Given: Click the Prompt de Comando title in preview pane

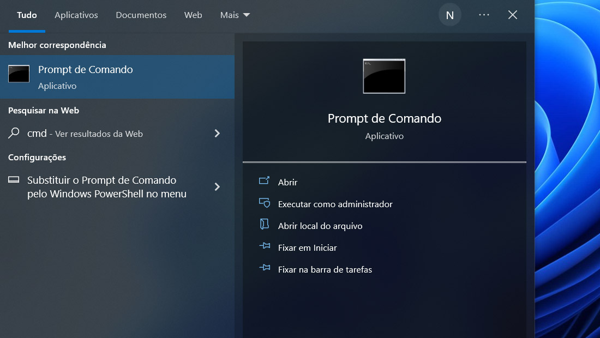Looking at the screenshot, I should click(384, 118).
